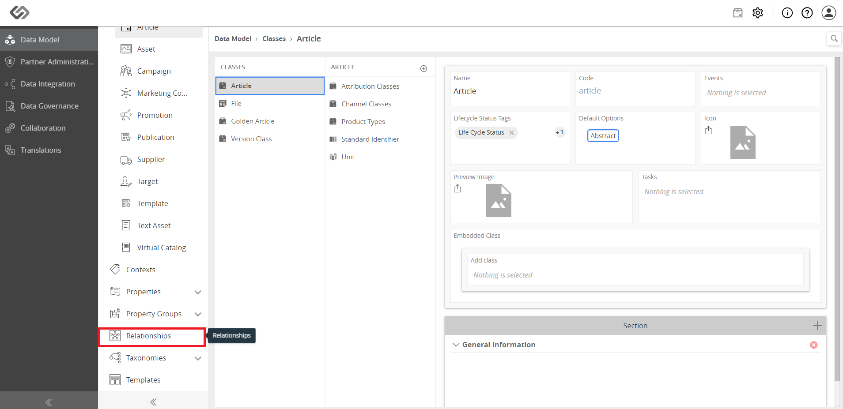Select Golden Article class
The width and height of the screenshot is (843, 409).
(270, 121)
